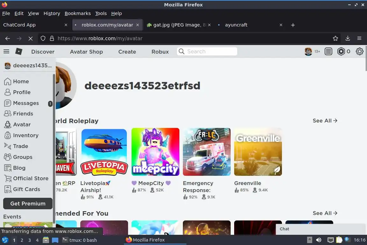Open the MeepCity game thumbnail
Viewport: 367px width, 245px height.
(x=155, y=152)
